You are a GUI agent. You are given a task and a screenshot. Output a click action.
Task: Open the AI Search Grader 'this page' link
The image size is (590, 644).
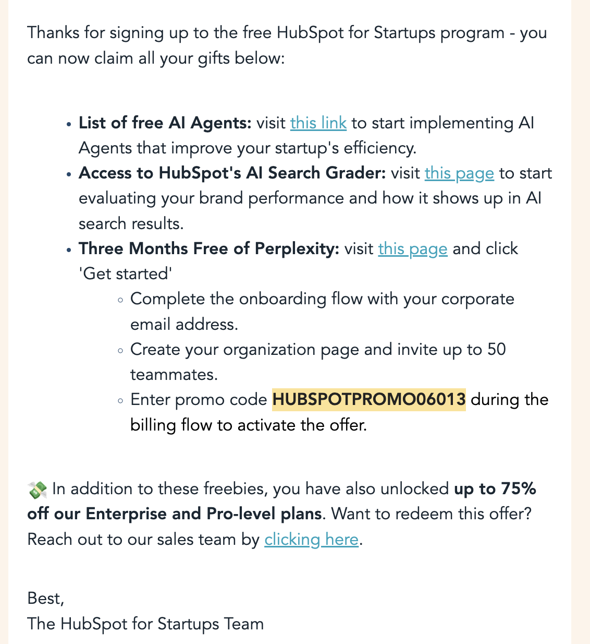(459, 173)
